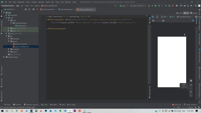Open the Tools menu
Viewport: 201px width, 113px height.
[x=57, y=2]
